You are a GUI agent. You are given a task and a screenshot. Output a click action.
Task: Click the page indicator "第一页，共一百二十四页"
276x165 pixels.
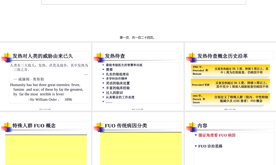(137, 37)
